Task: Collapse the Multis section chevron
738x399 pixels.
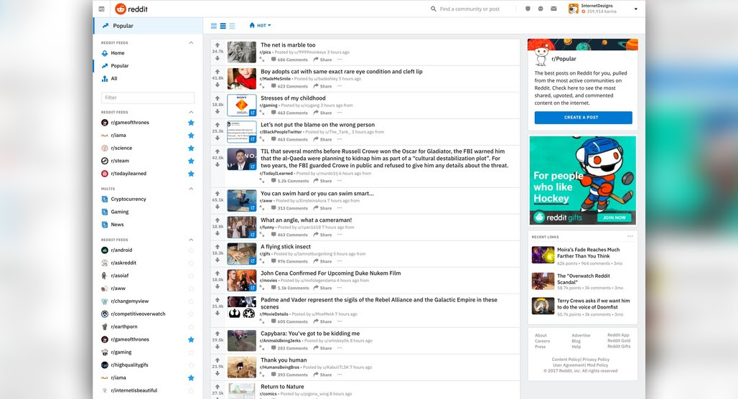Action: point(191,189)
